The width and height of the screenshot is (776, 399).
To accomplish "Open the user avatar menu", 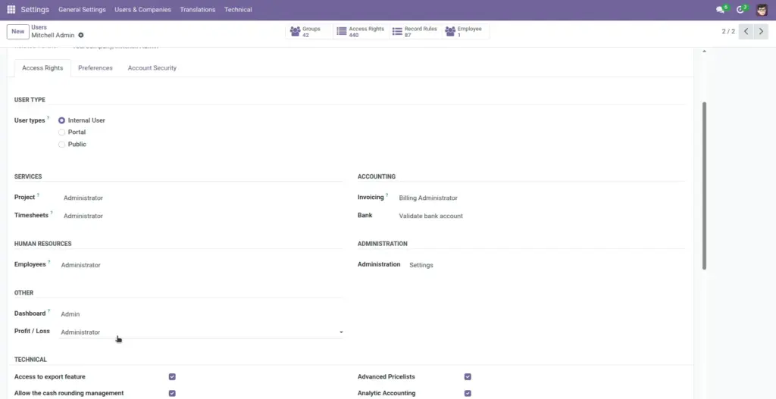I will [x=762, y=9].
